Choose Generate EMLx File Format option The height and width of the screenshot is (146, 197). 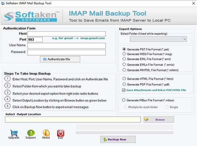point(124,65)
